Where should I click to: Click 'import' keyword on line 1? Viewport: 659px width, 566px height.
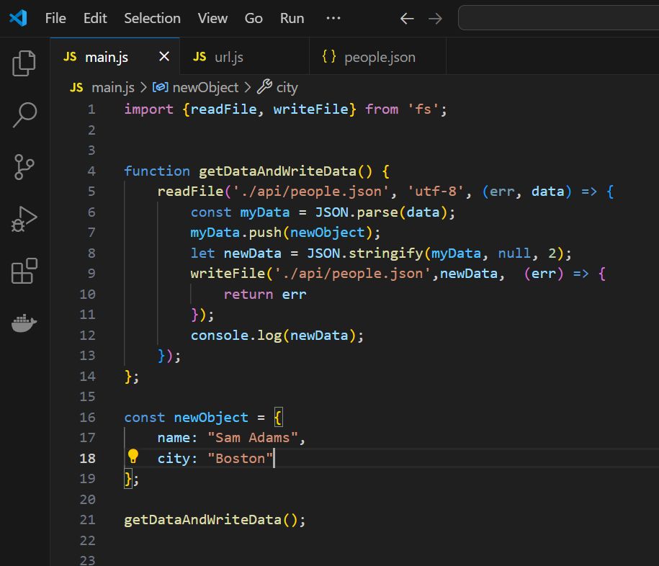(x=148, y=109)
